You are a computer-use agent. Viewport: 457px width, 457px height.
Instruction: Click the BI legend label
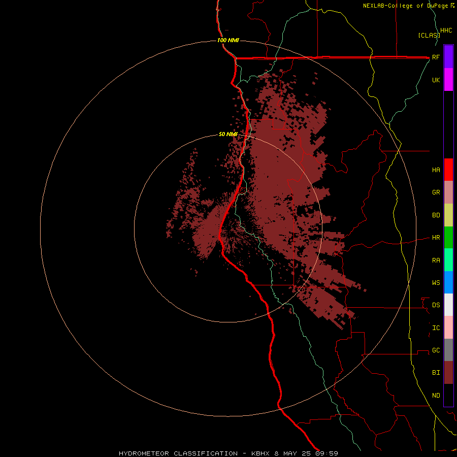point(436,373)
